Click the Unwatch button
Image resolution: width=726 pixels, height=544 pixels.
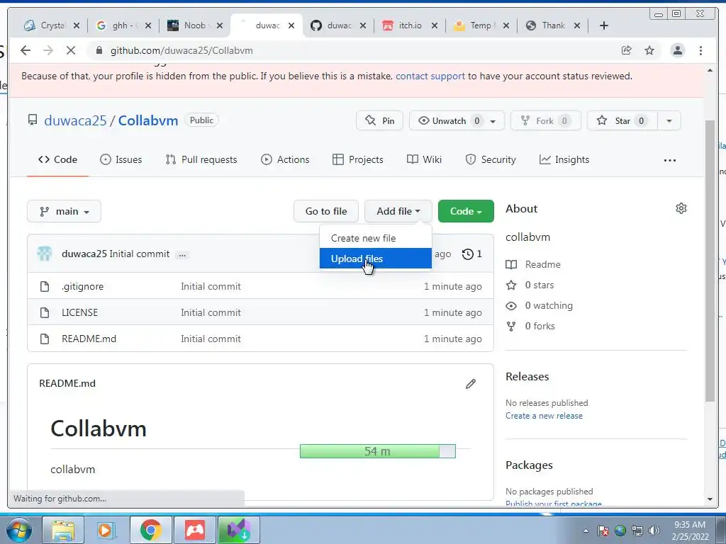tap(448, 120)
